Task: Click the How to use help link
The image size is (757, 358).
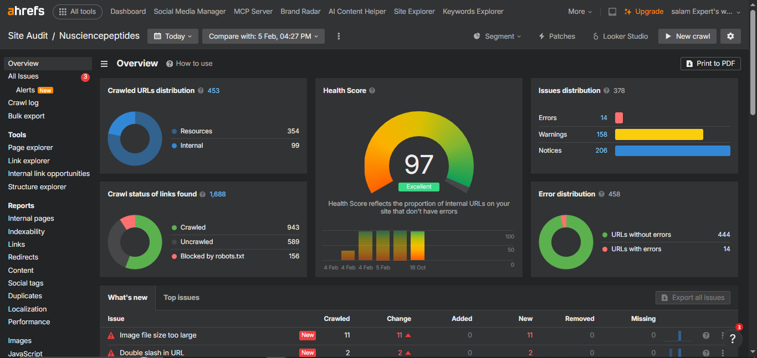Action: pos(190,64)
